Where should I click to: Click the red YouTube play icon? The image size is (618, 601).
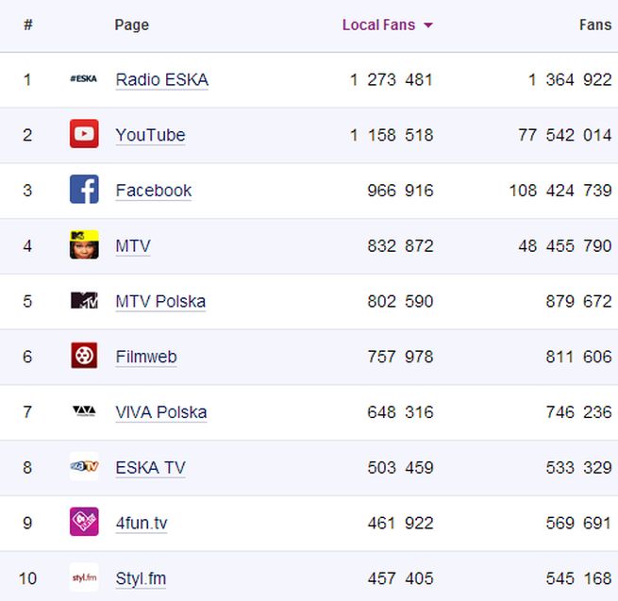click(x=84, y=135)
